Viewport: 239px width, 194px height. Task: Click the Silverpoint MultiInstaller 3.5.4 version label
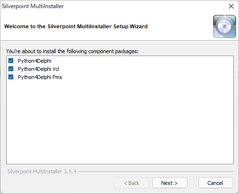tap(42, 171)
